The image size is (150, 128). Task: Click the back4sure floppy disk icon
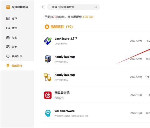[x=48, y=41]
